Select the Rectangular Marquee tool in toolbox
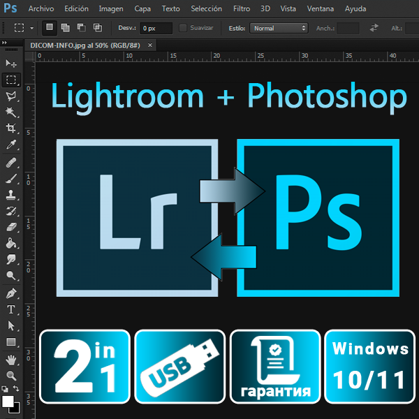419x419 pixels. click(11, 80)
